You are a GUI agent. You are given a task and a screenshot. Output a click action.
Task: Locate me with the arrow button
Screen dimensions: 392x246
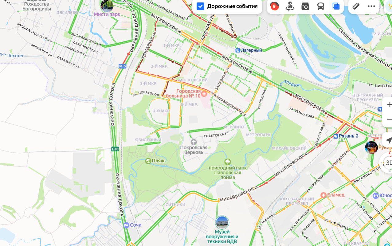click(388, 140)
